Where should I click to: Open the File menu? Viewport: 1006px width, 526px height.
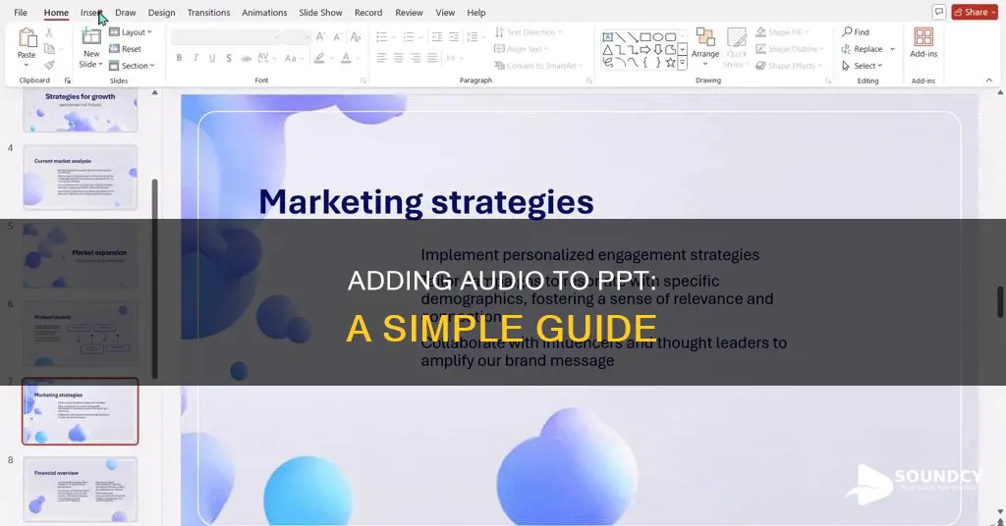tap(21, 12)
